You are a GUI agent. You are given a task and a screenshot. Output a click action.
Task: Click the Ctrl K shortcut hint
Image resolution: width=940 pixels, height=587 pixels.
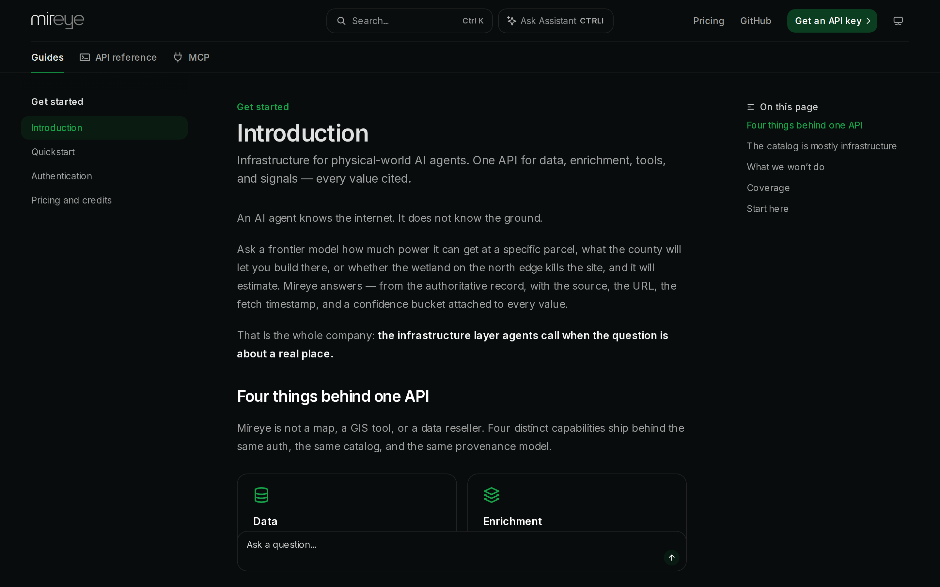point(473,21)
